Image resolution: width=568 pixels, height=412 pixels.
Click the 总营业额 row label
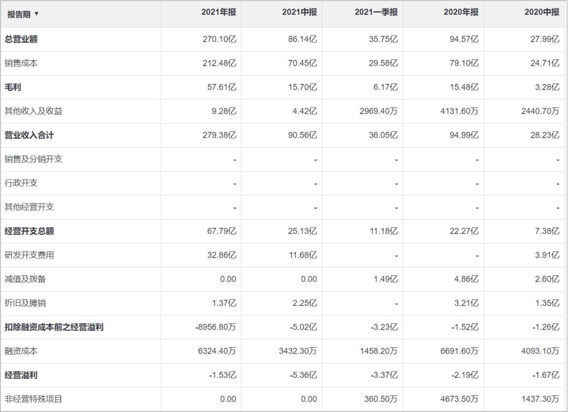[x=21, y=39]
